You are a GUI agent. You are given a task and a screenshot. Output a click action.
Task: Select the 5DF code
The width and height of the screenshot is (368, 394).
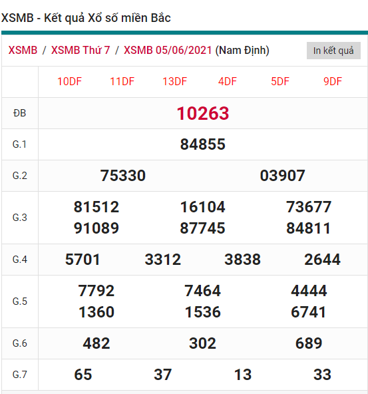280,82
